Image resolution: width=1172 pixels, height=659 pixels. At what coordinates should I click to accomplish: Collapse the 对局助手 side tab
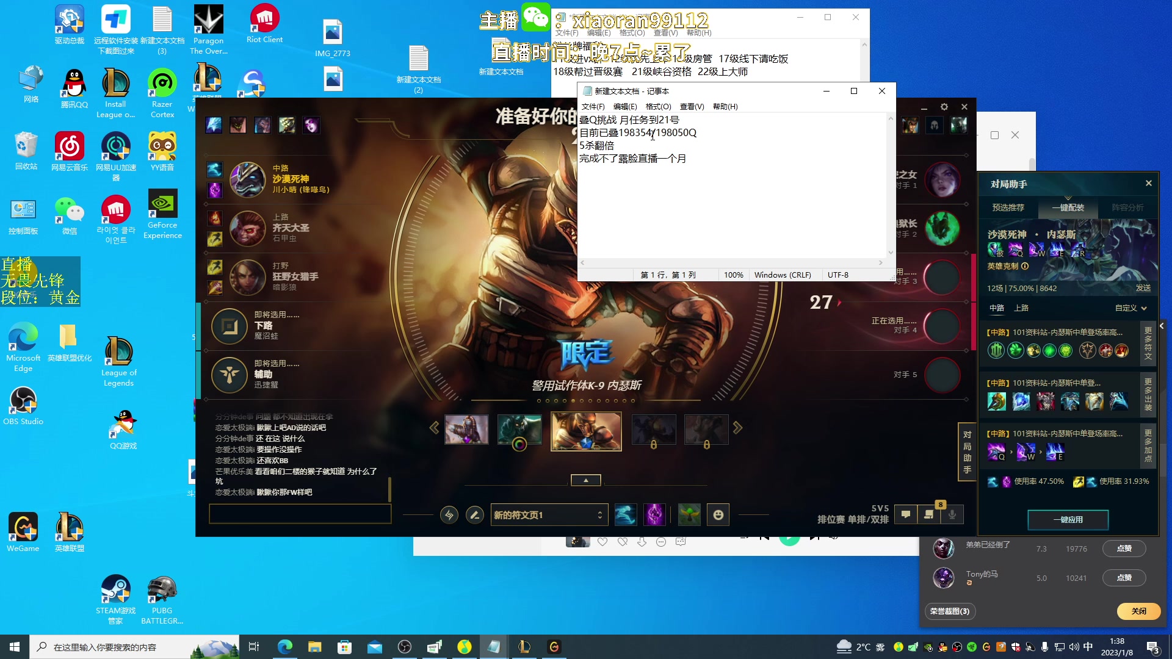pyautogui.click(x=967, y=452)
